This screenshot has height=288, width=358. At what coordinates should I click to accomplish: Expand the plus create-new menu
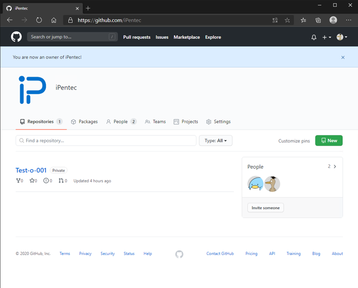326,37
